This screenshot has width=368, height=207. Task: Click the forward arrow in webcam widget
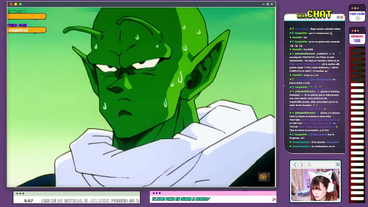tap(302, 165)
